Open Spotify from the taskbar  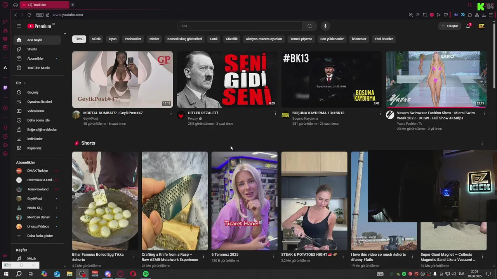(146, 274)
